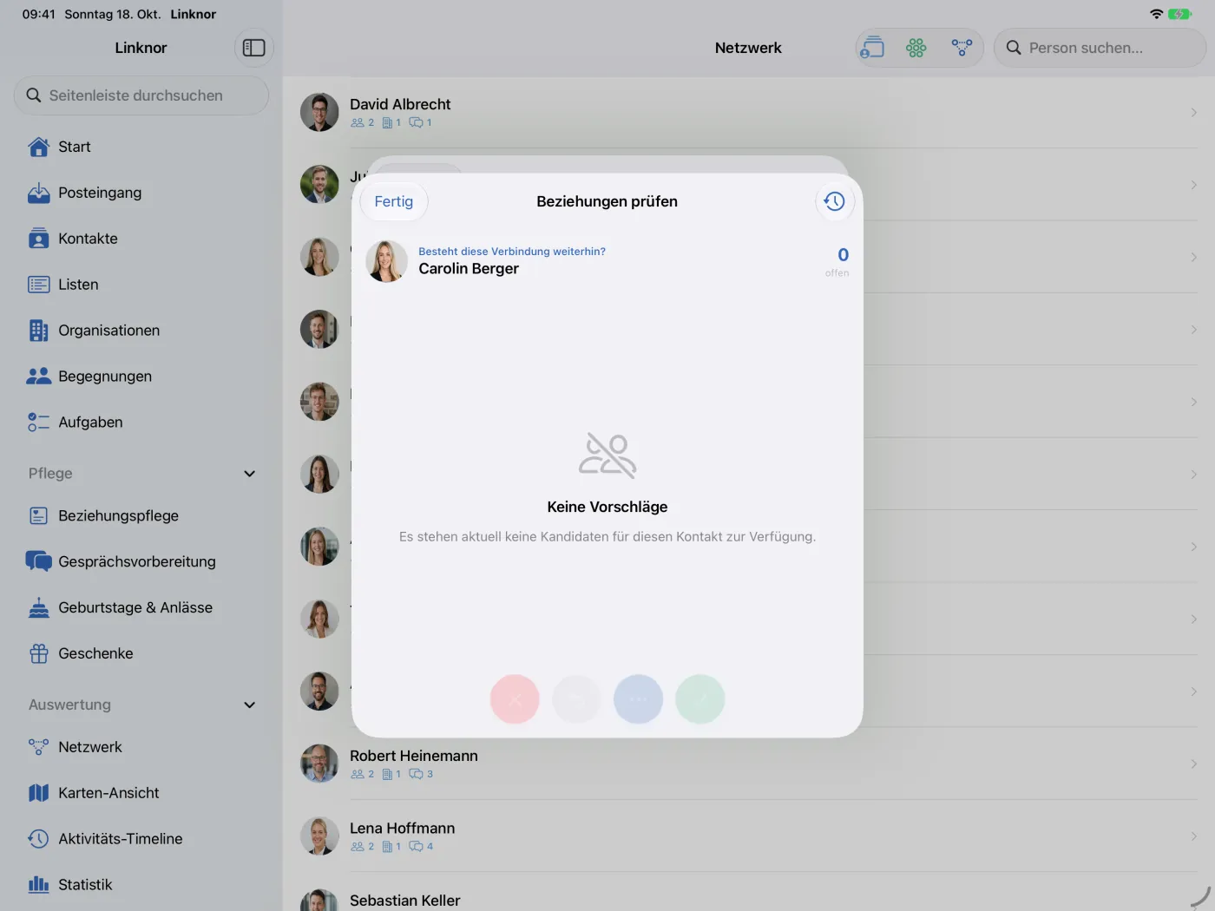Click the 0 offen counter
Image resolution: width=1215 pixels, height=911 pixels.
tap(837, 261)
